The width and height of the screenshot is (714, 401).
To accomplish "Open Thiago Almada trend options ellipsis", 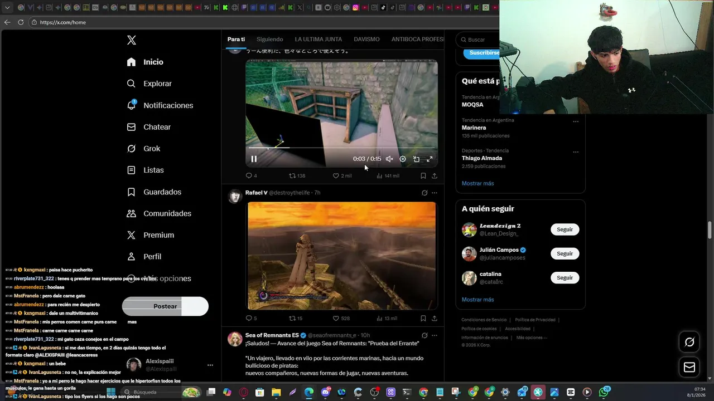I will [576, 152].
